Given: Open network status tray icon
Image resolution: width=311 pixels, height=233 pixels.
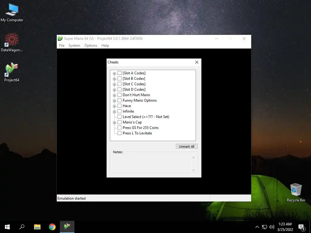Looking at the screenshot, I should pos(265,227).
